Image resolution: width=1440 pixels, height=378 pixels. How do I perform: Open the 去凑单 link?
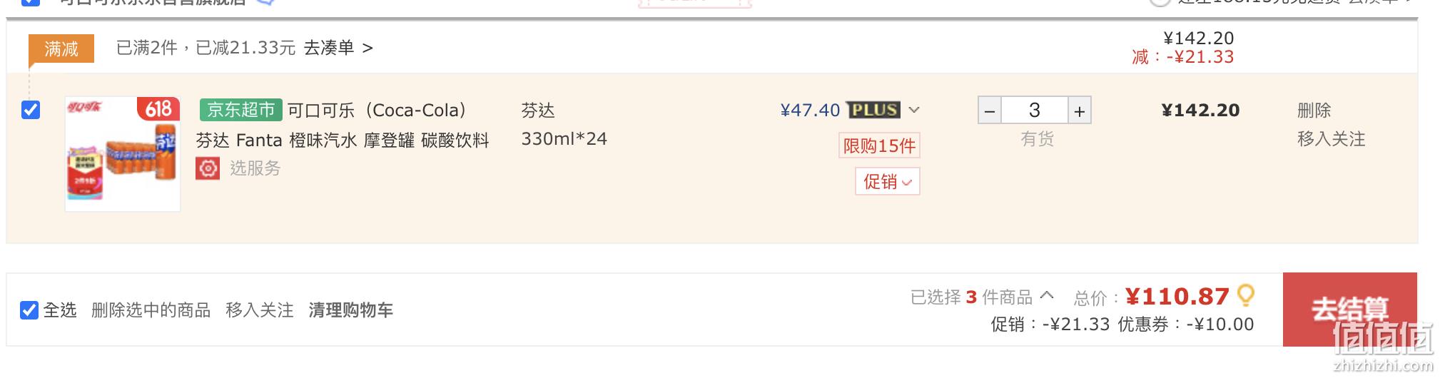click(338, 48)
